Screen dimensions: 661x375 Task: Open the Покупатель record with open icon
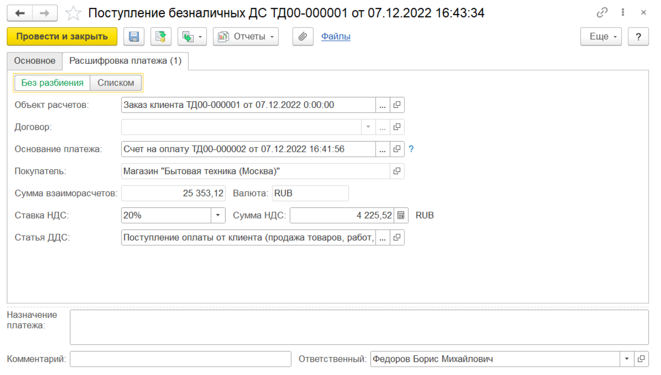tap(397, 171)
